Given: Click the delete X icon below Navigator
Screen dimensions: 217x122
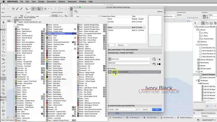Looking at the screenshot, I should point(215,106).
